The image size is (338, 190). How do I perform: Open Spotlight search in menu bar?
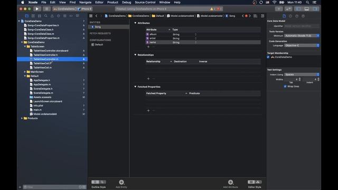pos(307,2)
